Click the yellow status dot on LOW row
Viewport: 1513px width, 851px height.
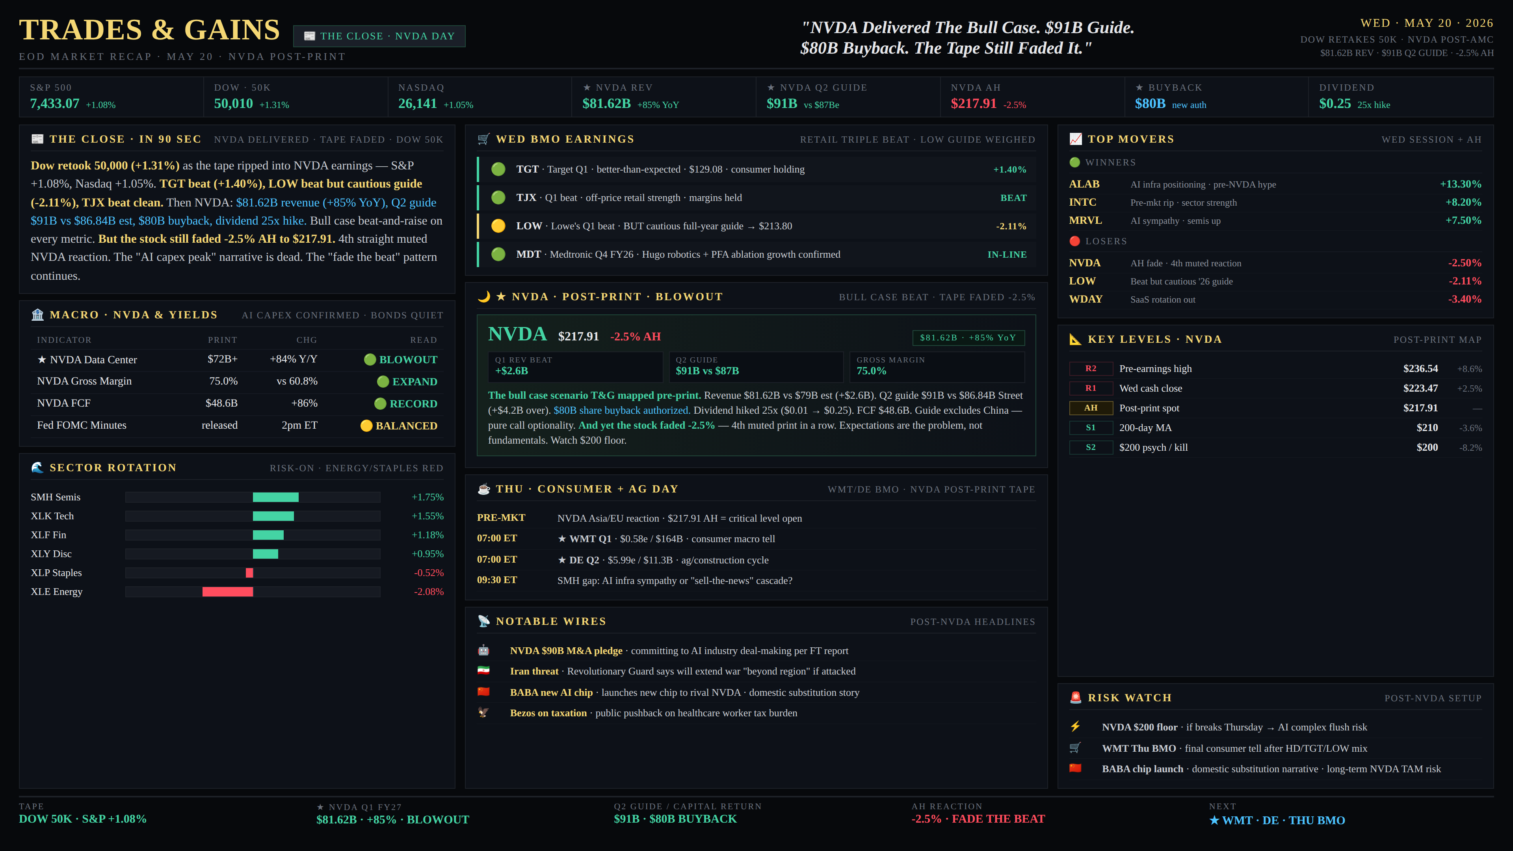tap(498, 226)
